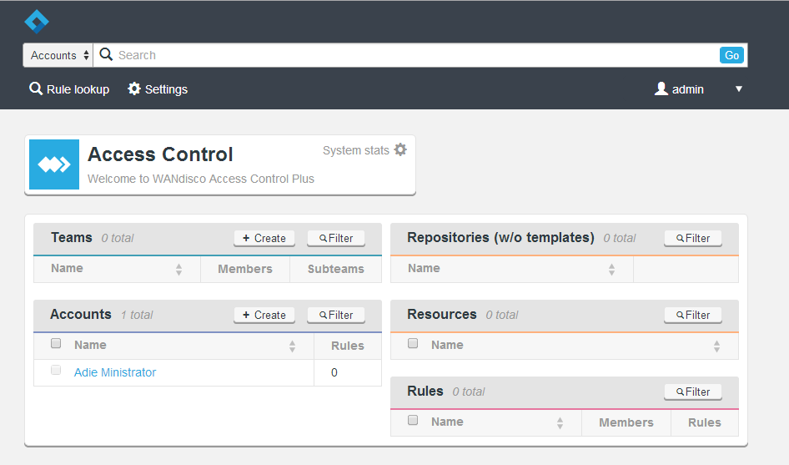
Task: Click the Resources panel title
Action: point(442,315)
